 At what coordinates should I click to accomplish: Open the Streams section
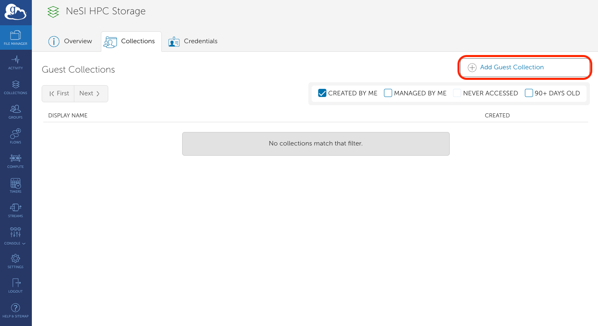pos(16,210)
